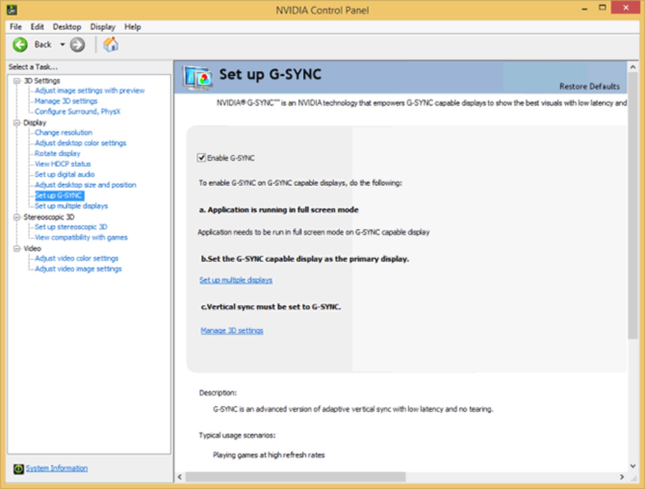The image size is (645, 489).
Task: Open the Back button dropdown arrow
Action: 62,44
